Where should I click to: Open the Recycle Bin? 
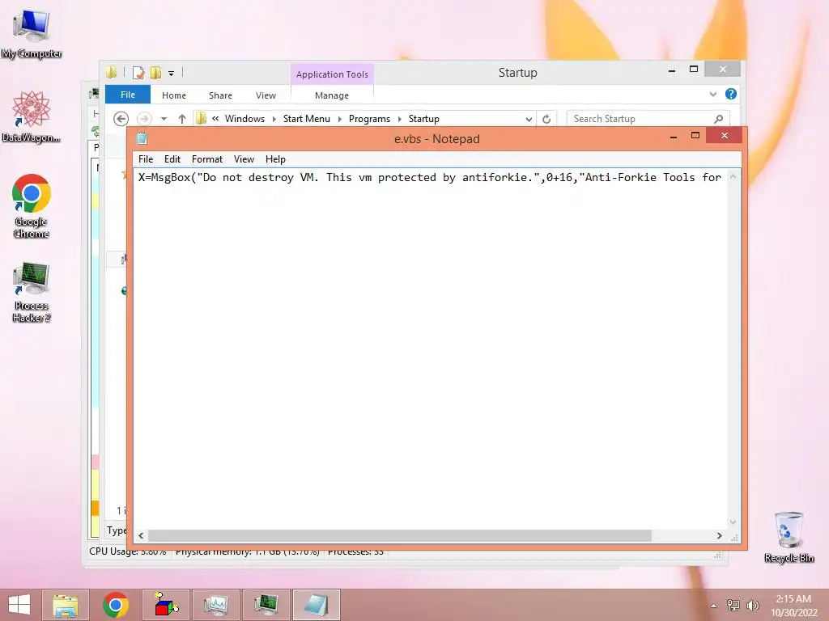(789, 537)
